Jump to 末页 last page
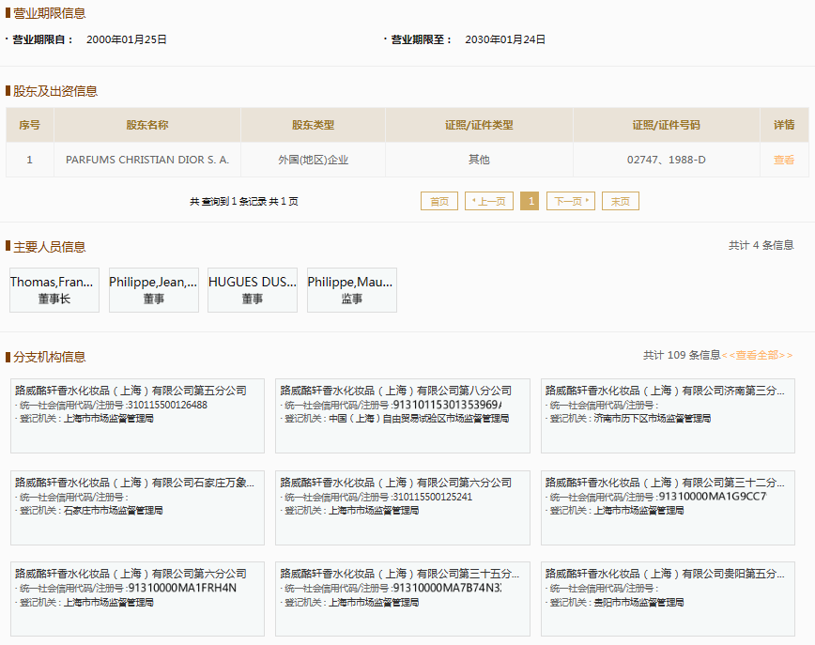The height and width of the screenshot is (645, 815). pos(620,201)
